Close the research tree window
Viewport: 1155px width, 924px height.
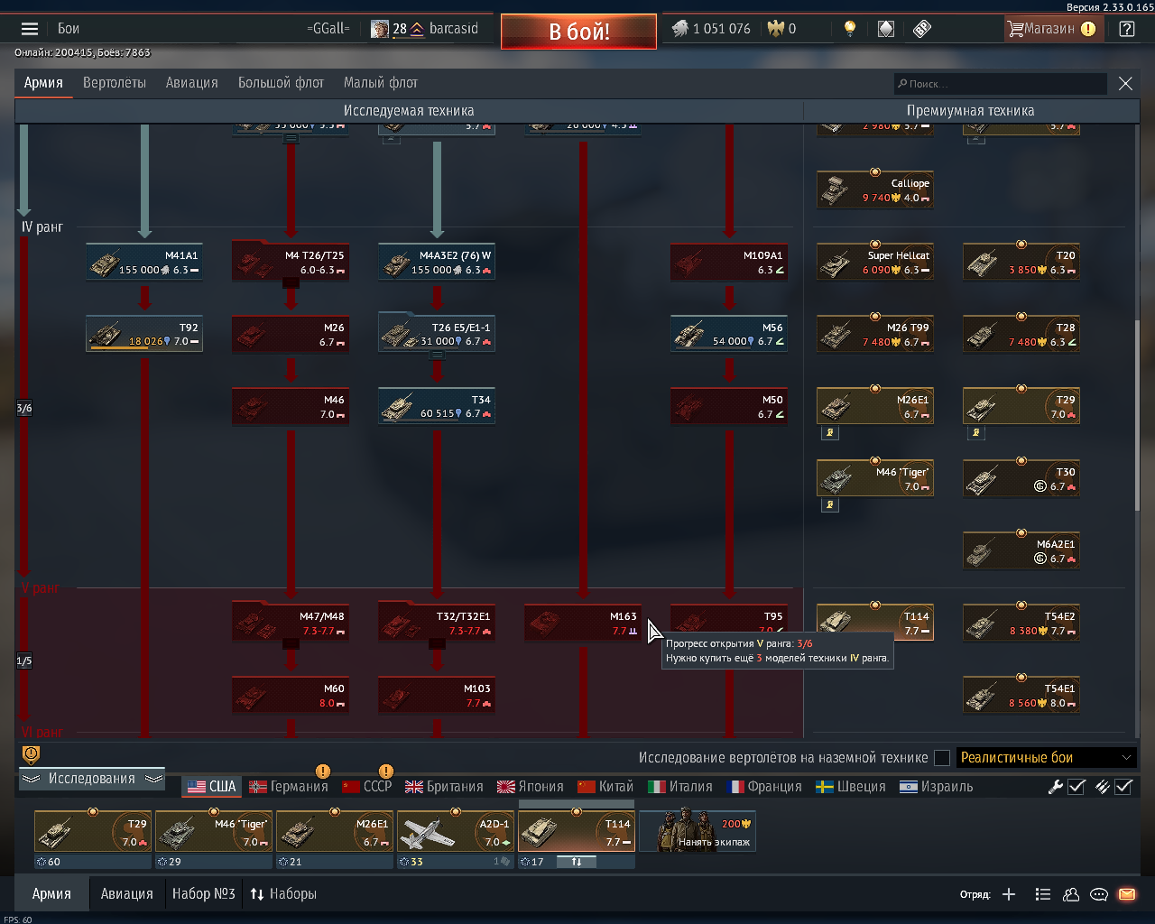[1125, 84]
